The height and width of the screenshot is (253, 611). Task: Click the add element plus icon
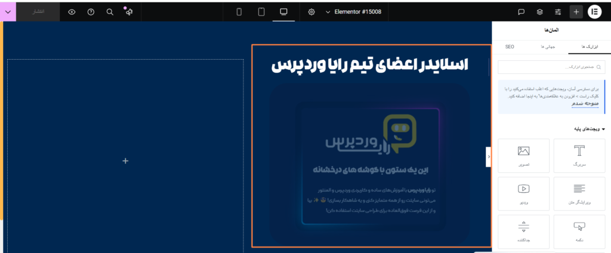(576, 11)
